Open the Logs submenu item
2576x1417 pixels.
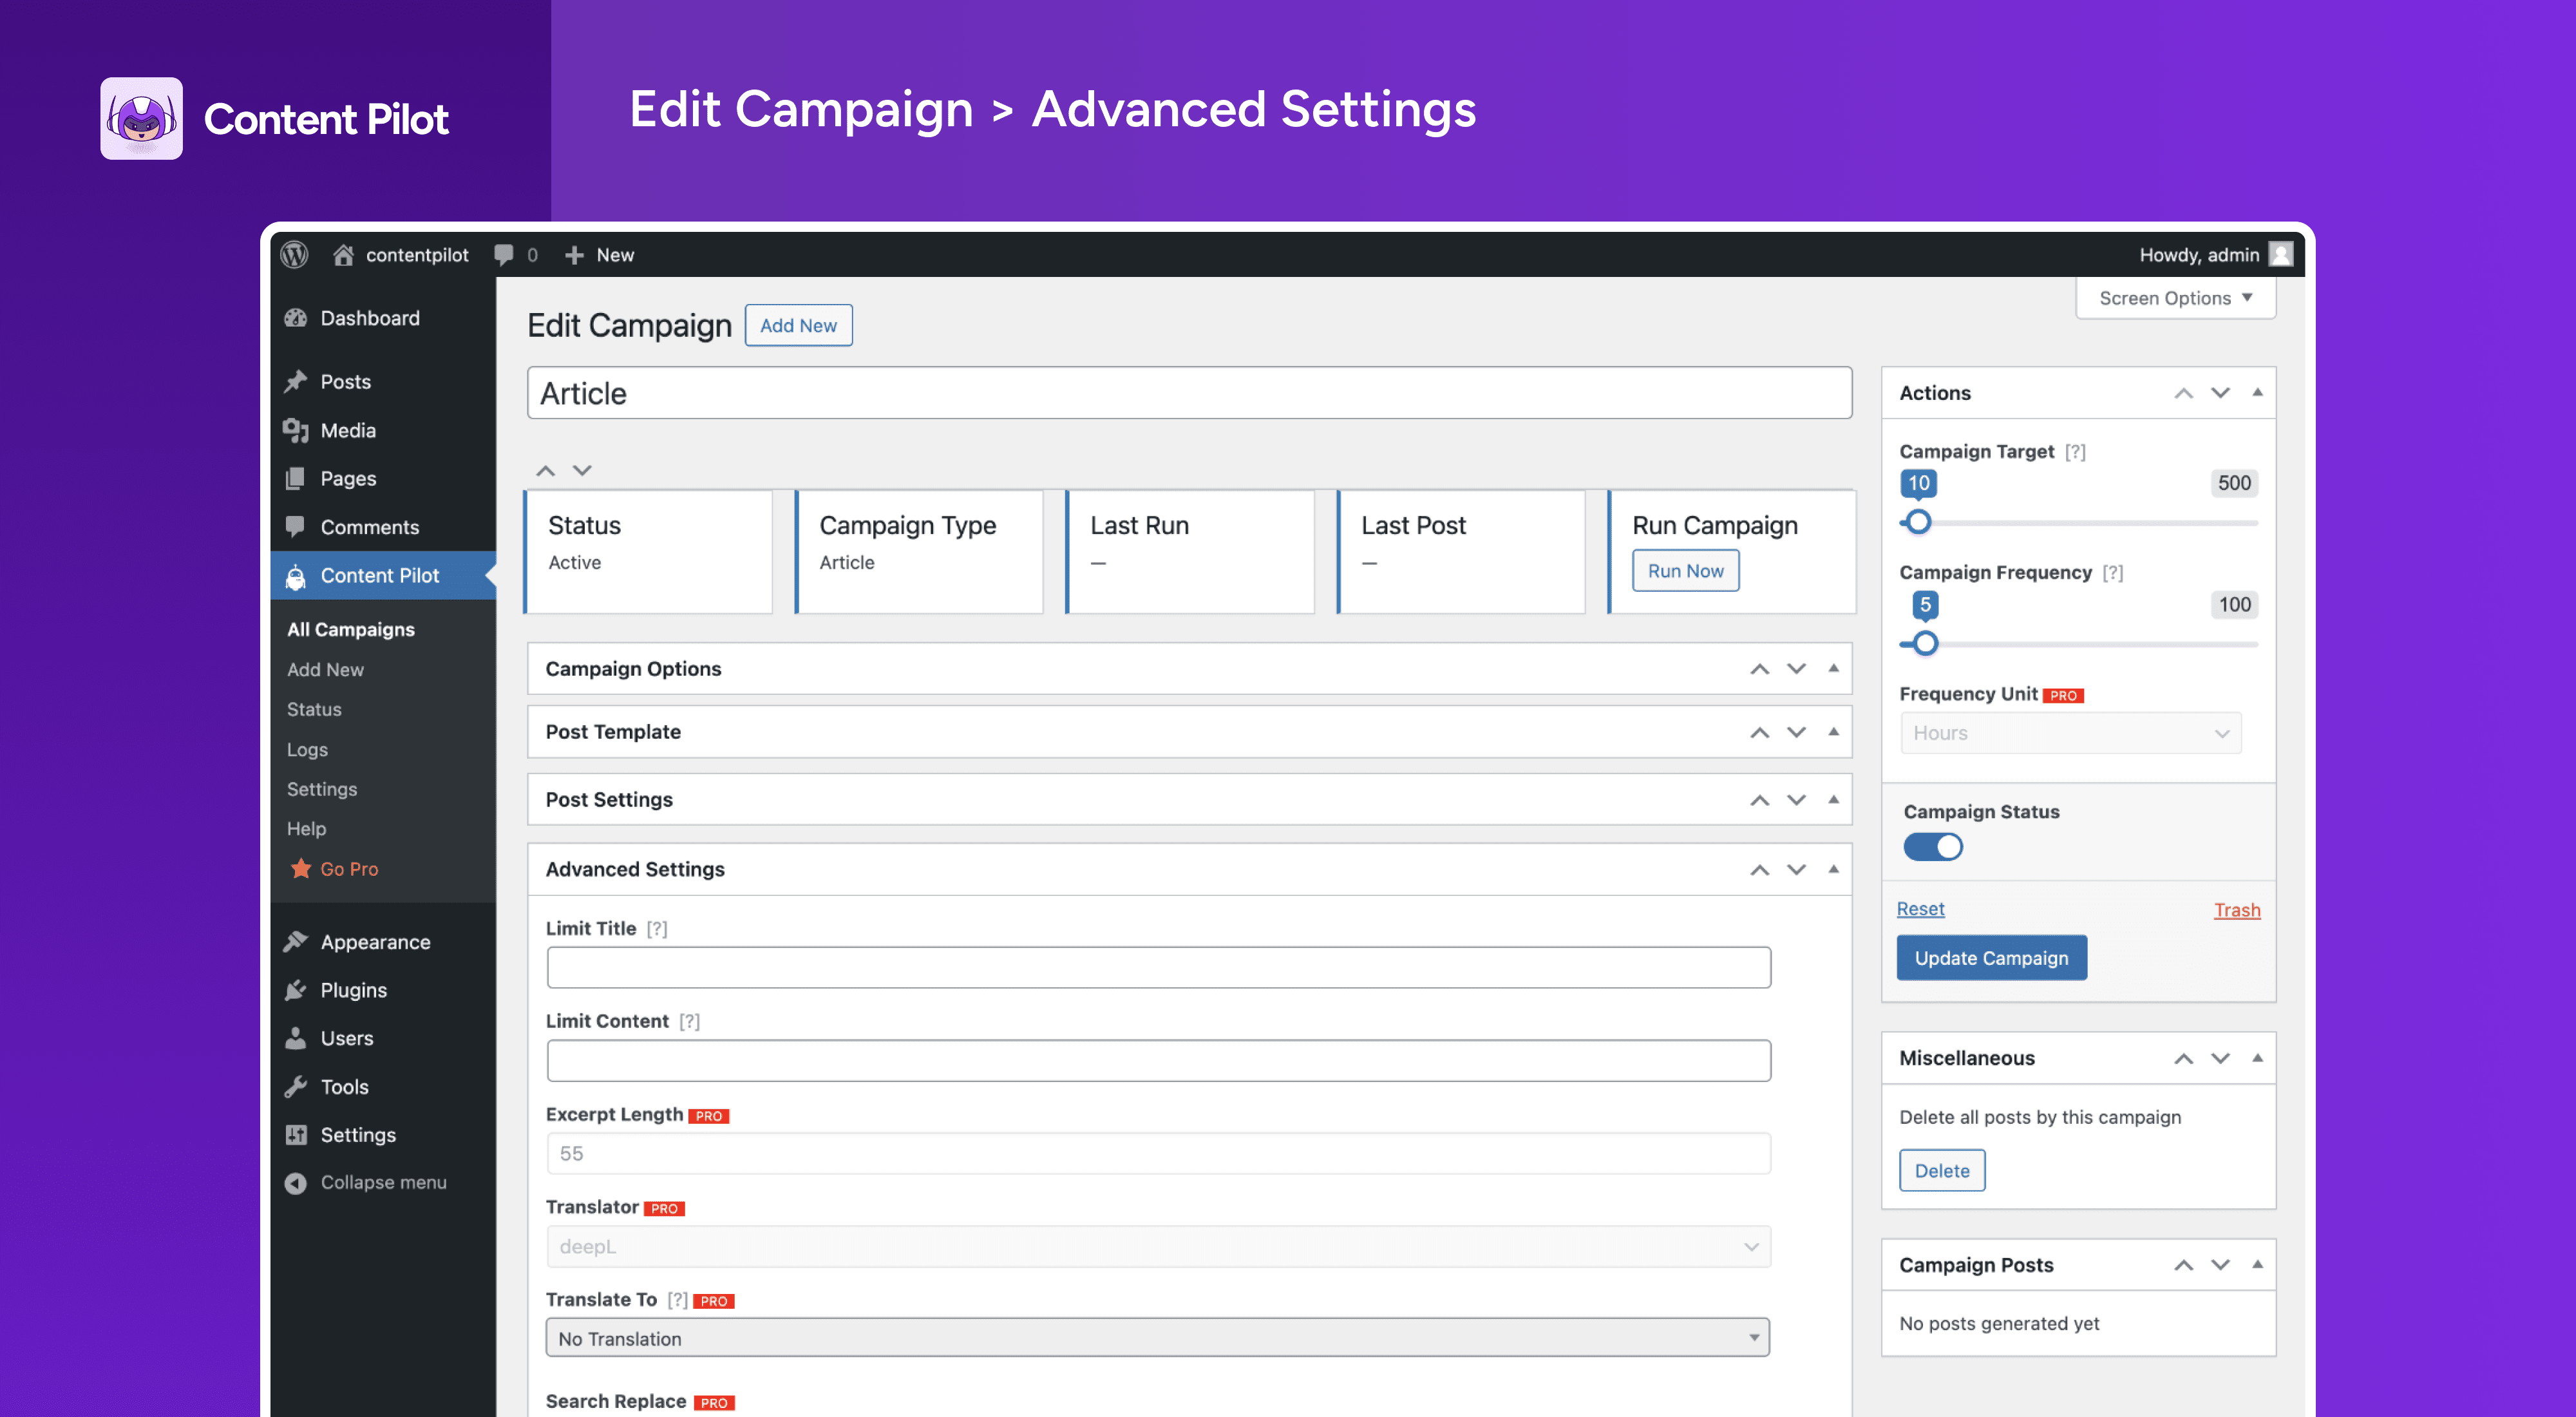coord(307,749)
